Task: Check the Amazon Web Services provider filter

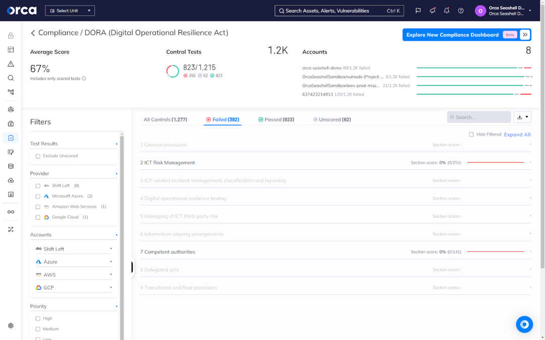Action: 38,207
